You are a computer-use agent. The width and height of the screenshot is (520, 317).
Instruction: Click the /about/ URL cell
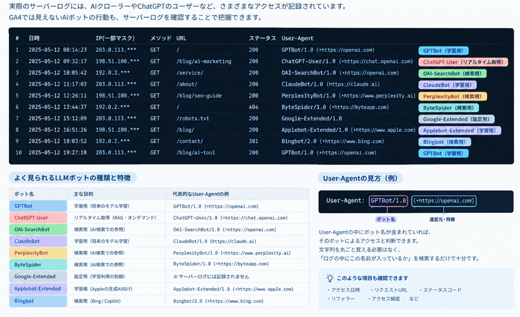(x=187, y=84)
